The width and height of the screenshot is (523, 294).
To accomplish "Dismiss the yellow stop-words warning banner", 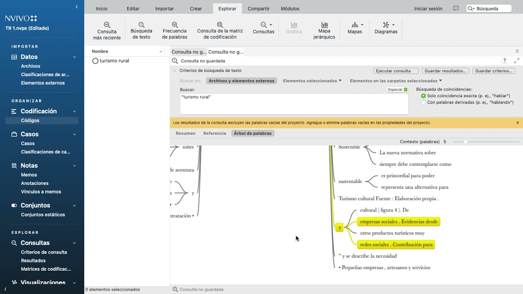I will click(x=517, y=122).
